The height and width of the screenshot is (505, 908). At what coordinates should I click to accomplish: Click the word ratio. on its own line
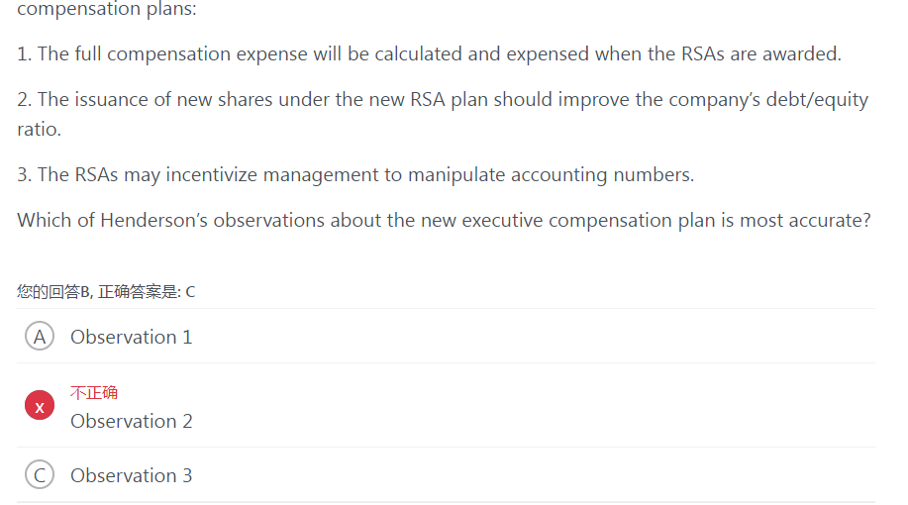coord(39,129)
